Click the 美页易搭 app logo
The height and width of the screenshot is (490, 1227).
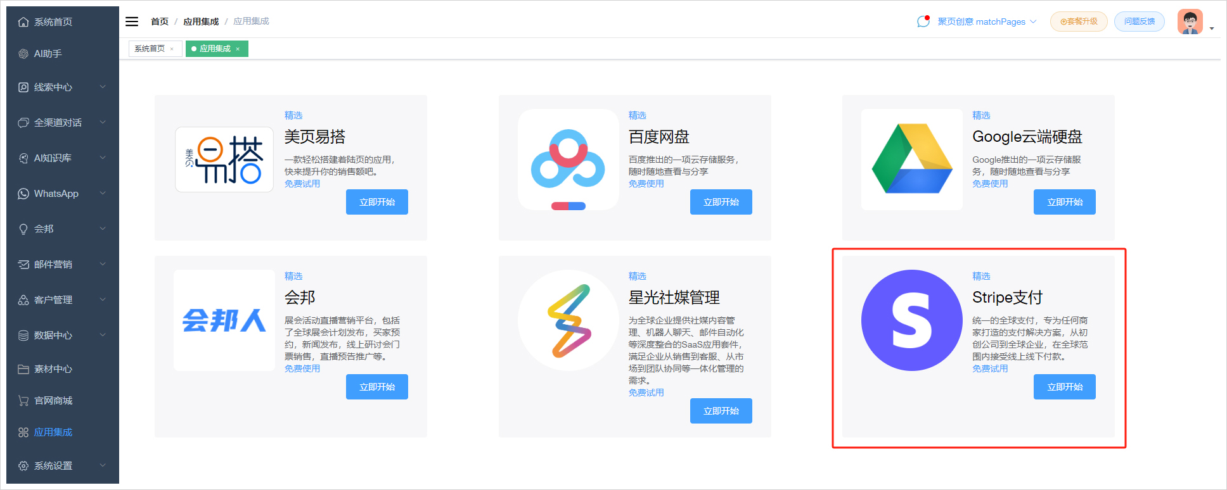pos(224,160)
